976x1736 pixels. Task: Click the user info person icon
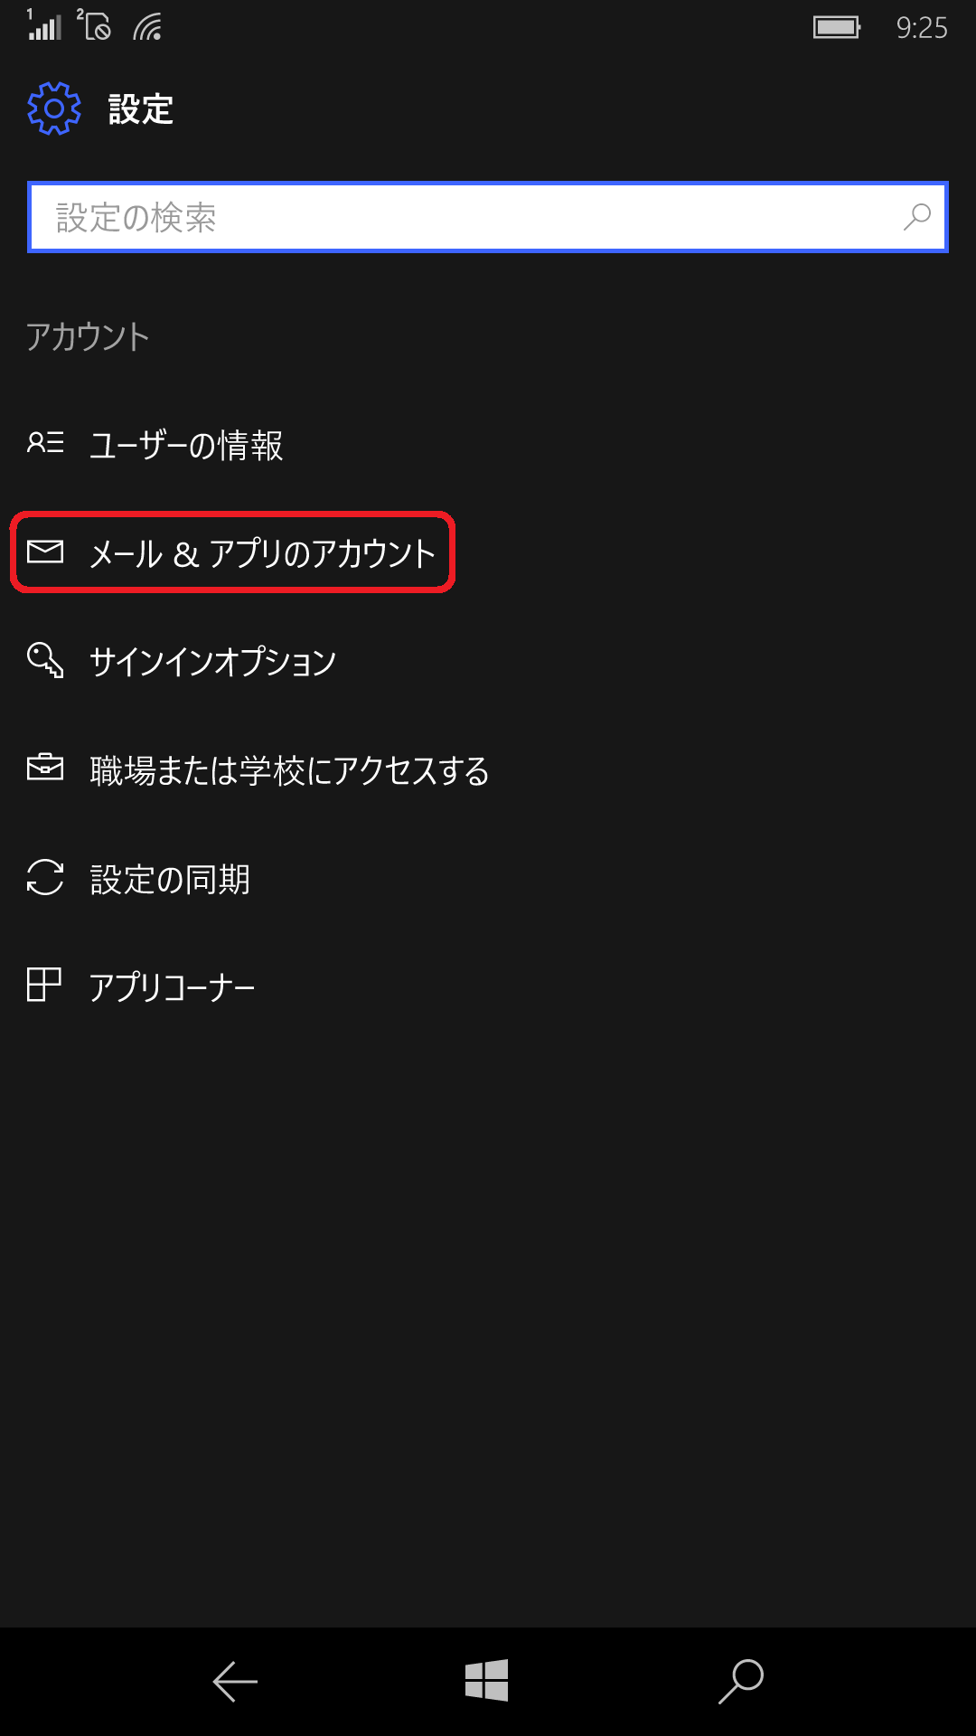pyautogui.click(x=45, y=443)
